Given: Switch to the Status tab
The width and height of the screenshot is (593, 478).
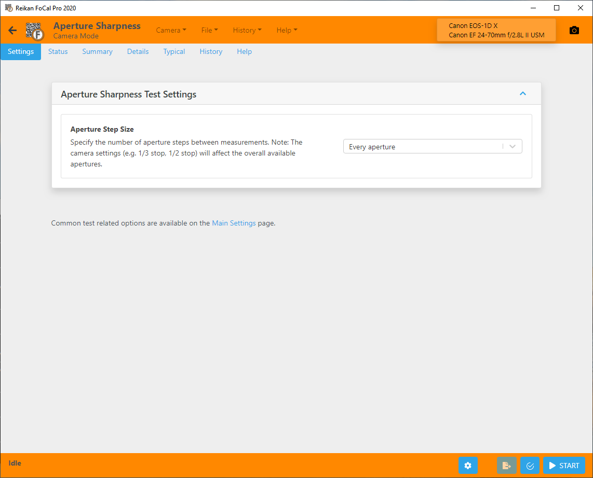Looking at the screenshot, I should 58,52.
